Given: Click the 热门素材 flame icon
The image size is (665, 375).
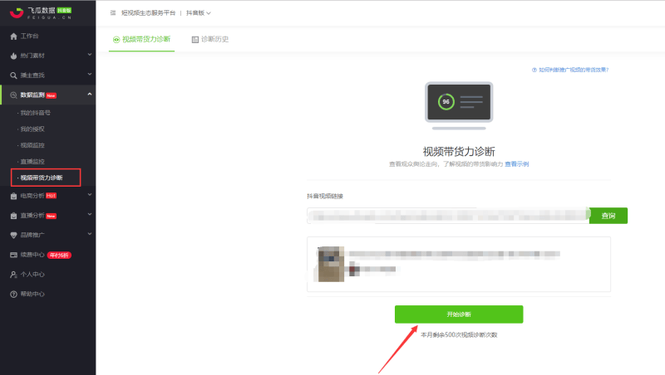Looking at the screenshot, I should pyautogui.click(x=13, y=56).
